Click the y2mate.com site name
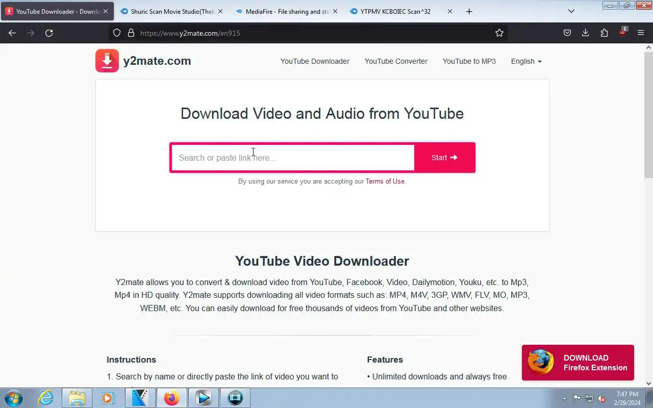Screen dimensions: 653x408 [x=157, y=61]
